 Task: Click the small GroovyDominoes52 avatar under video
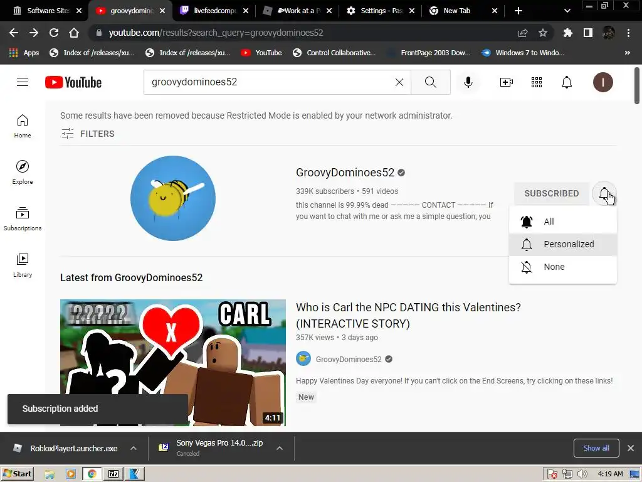coord(303,358)
